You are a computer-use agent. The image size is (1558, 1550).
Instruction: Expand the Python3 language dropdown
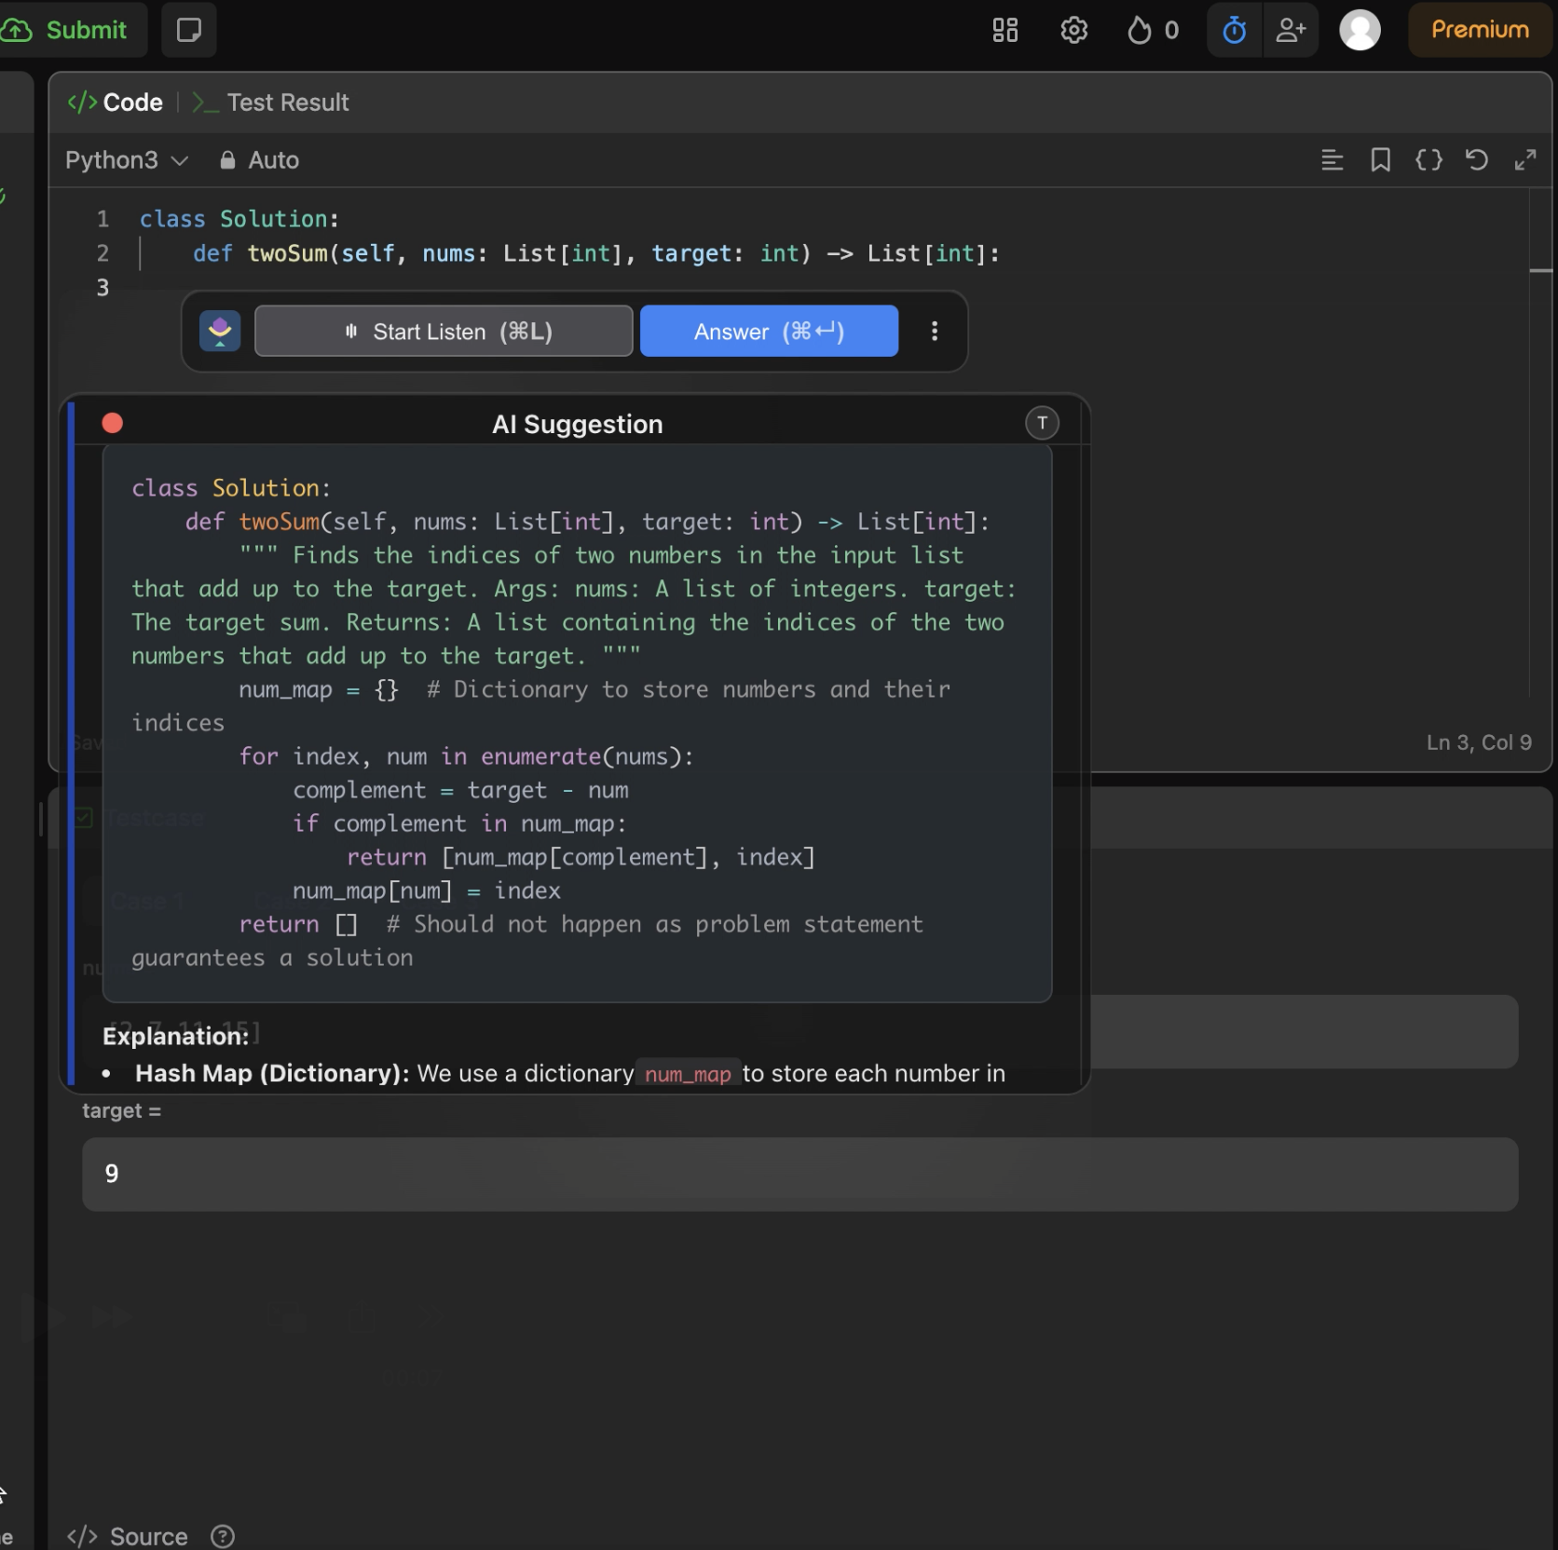(x=127, y=160)
